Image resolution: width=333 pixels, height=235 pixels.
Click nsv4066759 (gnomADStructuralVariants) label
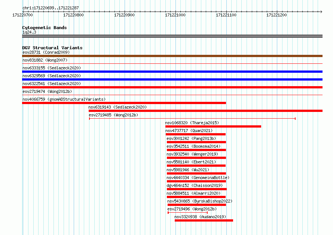coord(64,99)
